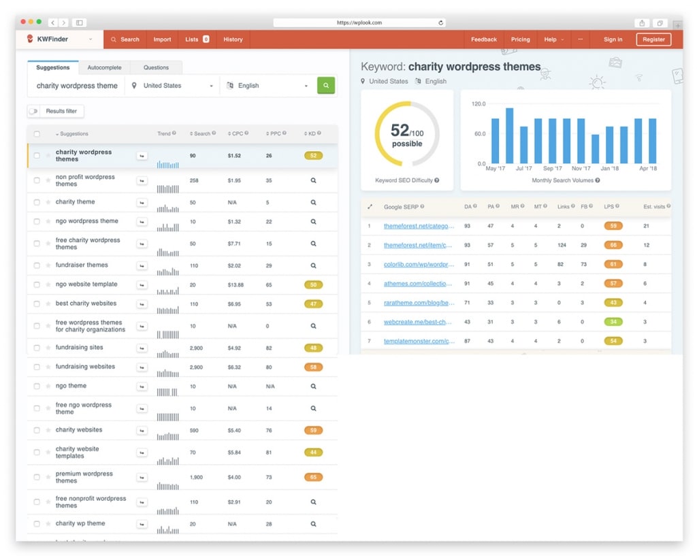The image size is (697, 556).
Task: Toggle the Results filter switch
Action: click(x=33, y=111)
